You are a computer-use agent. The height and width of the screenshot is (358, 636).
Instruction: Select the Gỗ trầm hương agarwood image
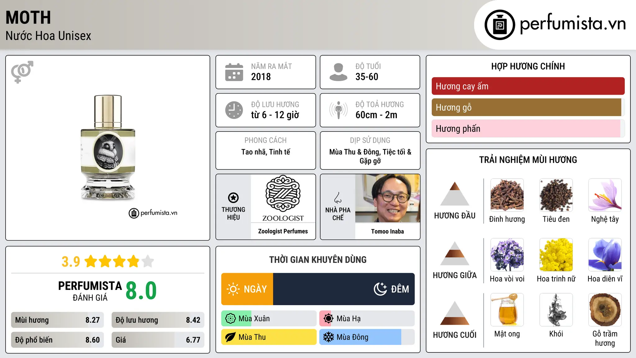pos(605,310)
